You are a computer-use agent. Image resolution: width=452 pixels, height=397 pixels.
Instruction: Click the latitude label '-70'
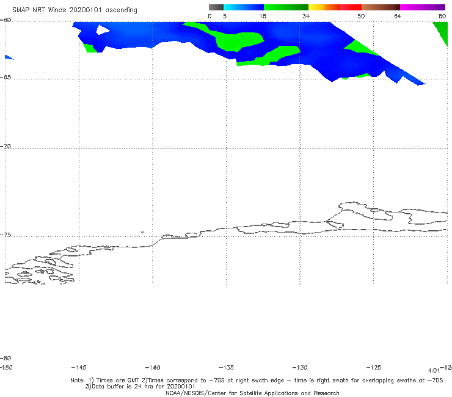[5, 147]
